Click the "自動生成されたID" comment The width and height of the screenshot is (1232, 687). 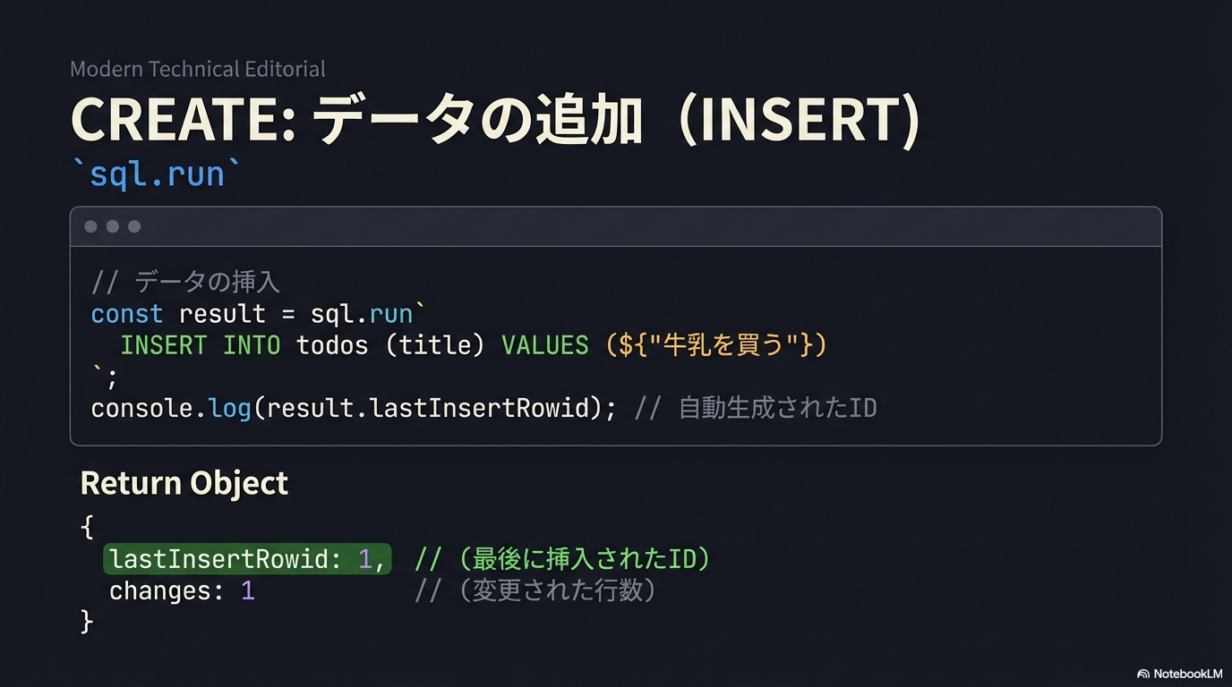(777, 408)
